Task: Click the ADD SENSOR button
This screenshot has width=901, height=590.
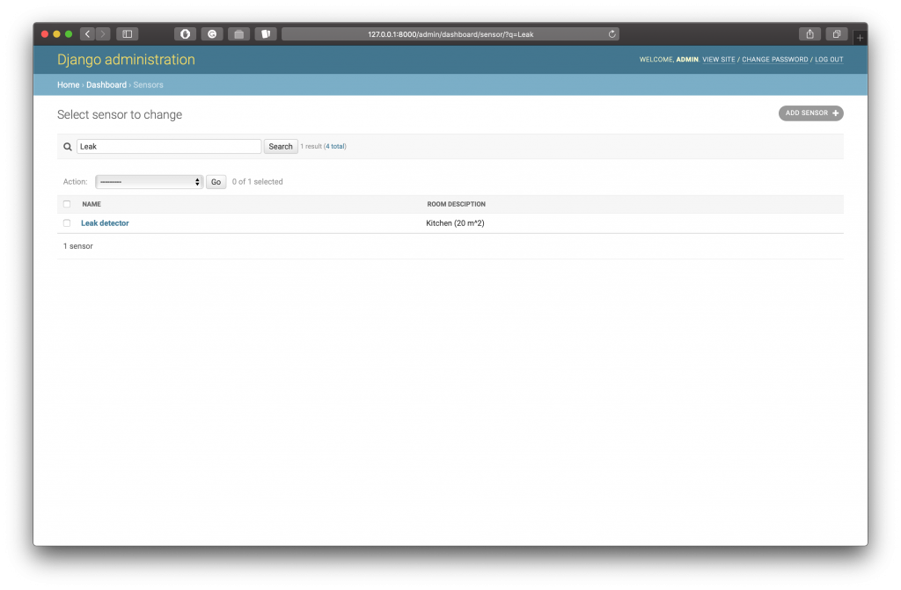Action: [809, 113]
